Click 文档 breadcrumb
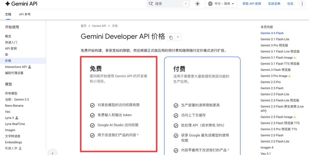Image resolution: width=309 pixels, height=155 pixels. click(x=115, y=26)
